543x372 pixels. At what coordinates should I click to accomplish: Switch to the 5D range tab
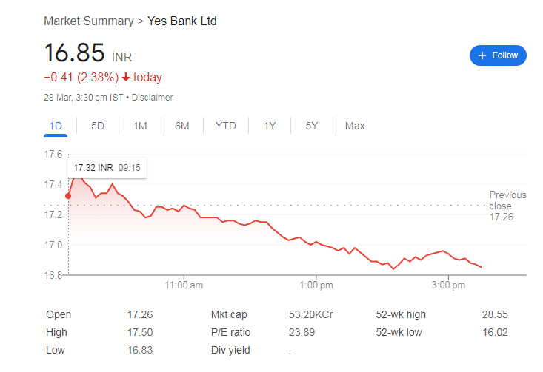tap(98, 126)
